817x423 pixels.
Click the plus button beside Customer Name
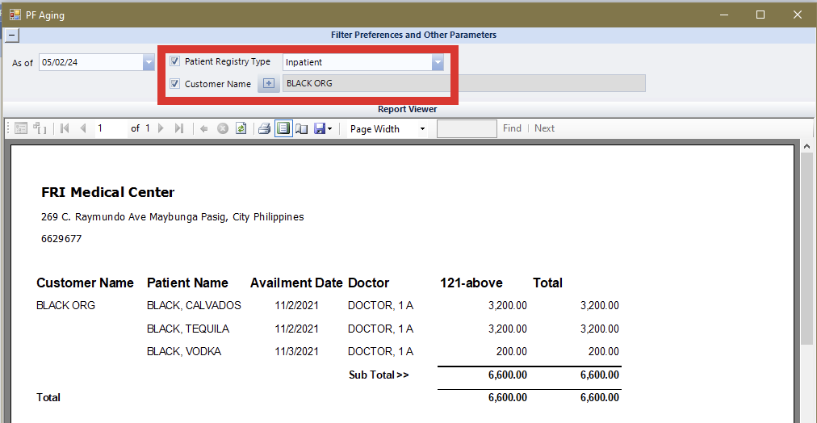(269, 83)
